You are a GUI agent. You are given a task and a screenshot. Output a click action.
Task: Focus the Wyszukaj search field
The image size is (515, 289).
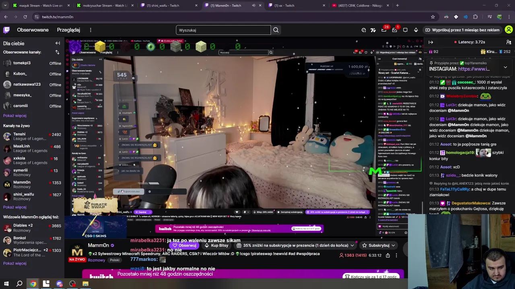point(223,30)
